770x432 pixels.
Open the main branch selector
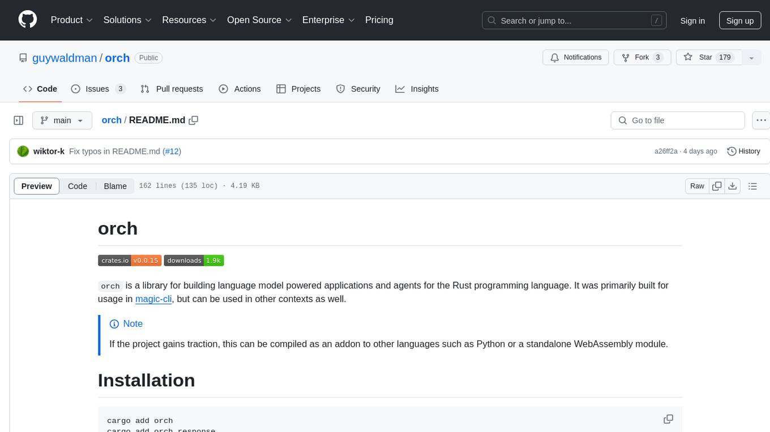62,120
